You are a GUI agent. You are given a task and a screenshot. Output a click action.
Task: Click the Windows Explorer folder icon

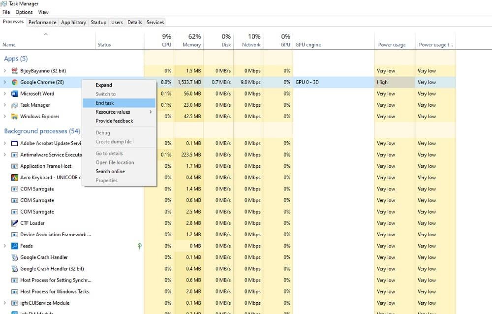coord(14,117)
